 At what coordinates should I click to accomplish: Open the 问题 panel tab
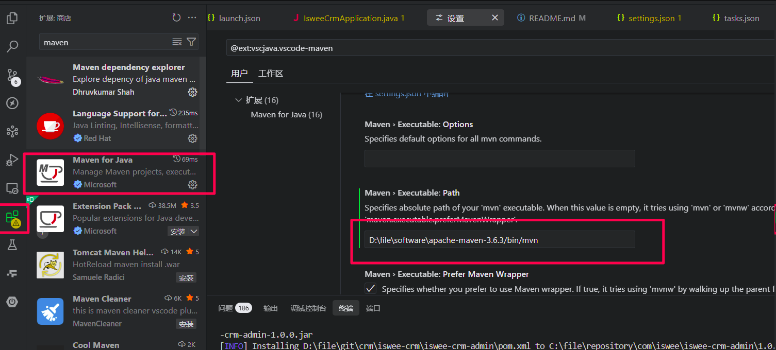coord(225,308)
